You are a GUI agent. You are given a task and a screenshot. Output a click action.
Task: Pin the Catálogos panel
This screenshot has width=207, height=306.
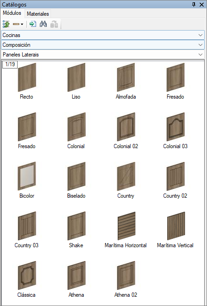[x=194, y=5]
